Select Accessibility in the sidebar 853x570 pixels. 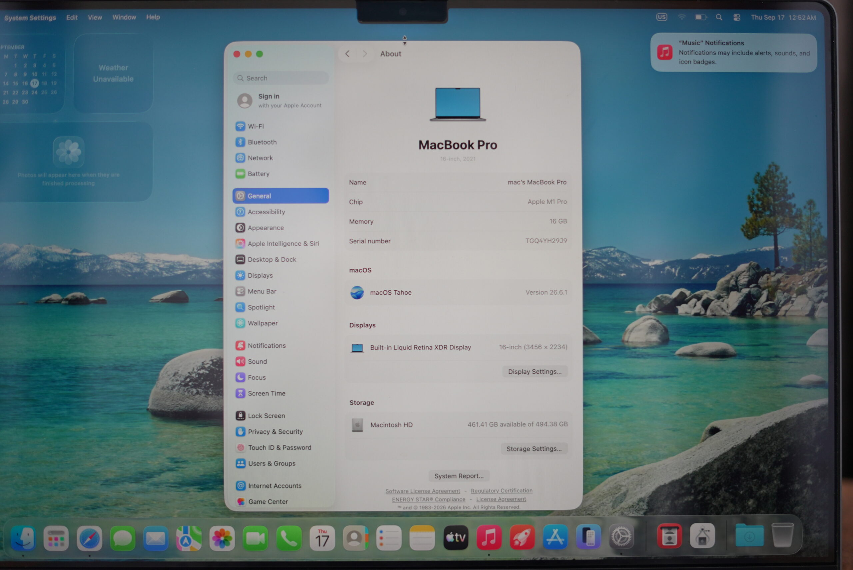coord(281,212)
